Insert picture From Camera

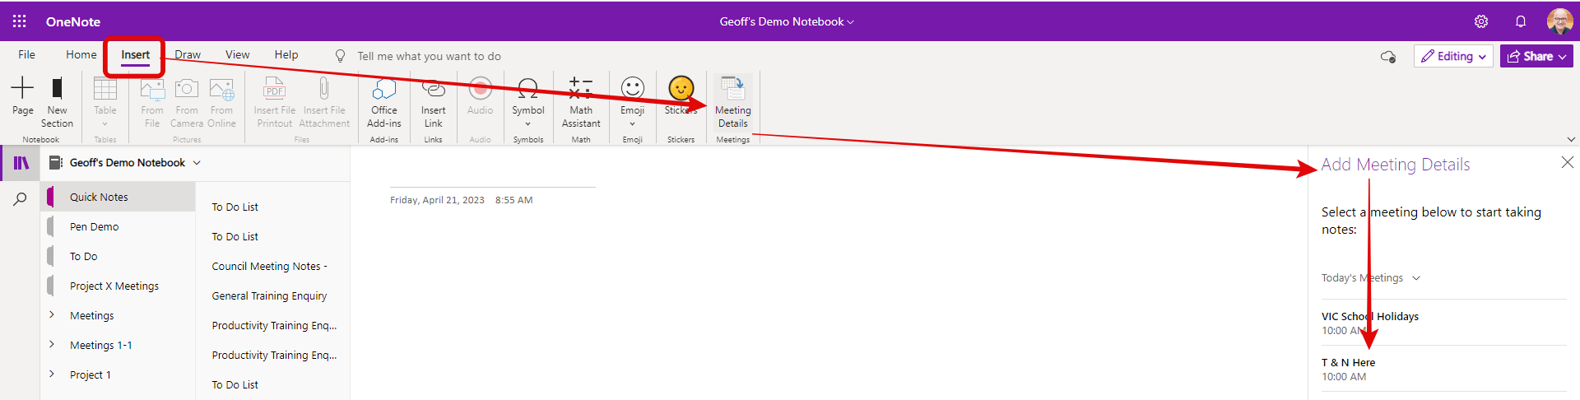187,102
